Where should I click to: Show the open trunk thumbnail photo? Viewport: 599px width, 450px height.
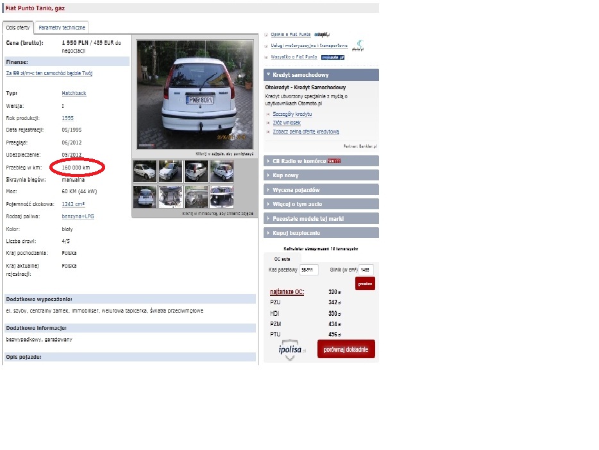tap(221, 197)
